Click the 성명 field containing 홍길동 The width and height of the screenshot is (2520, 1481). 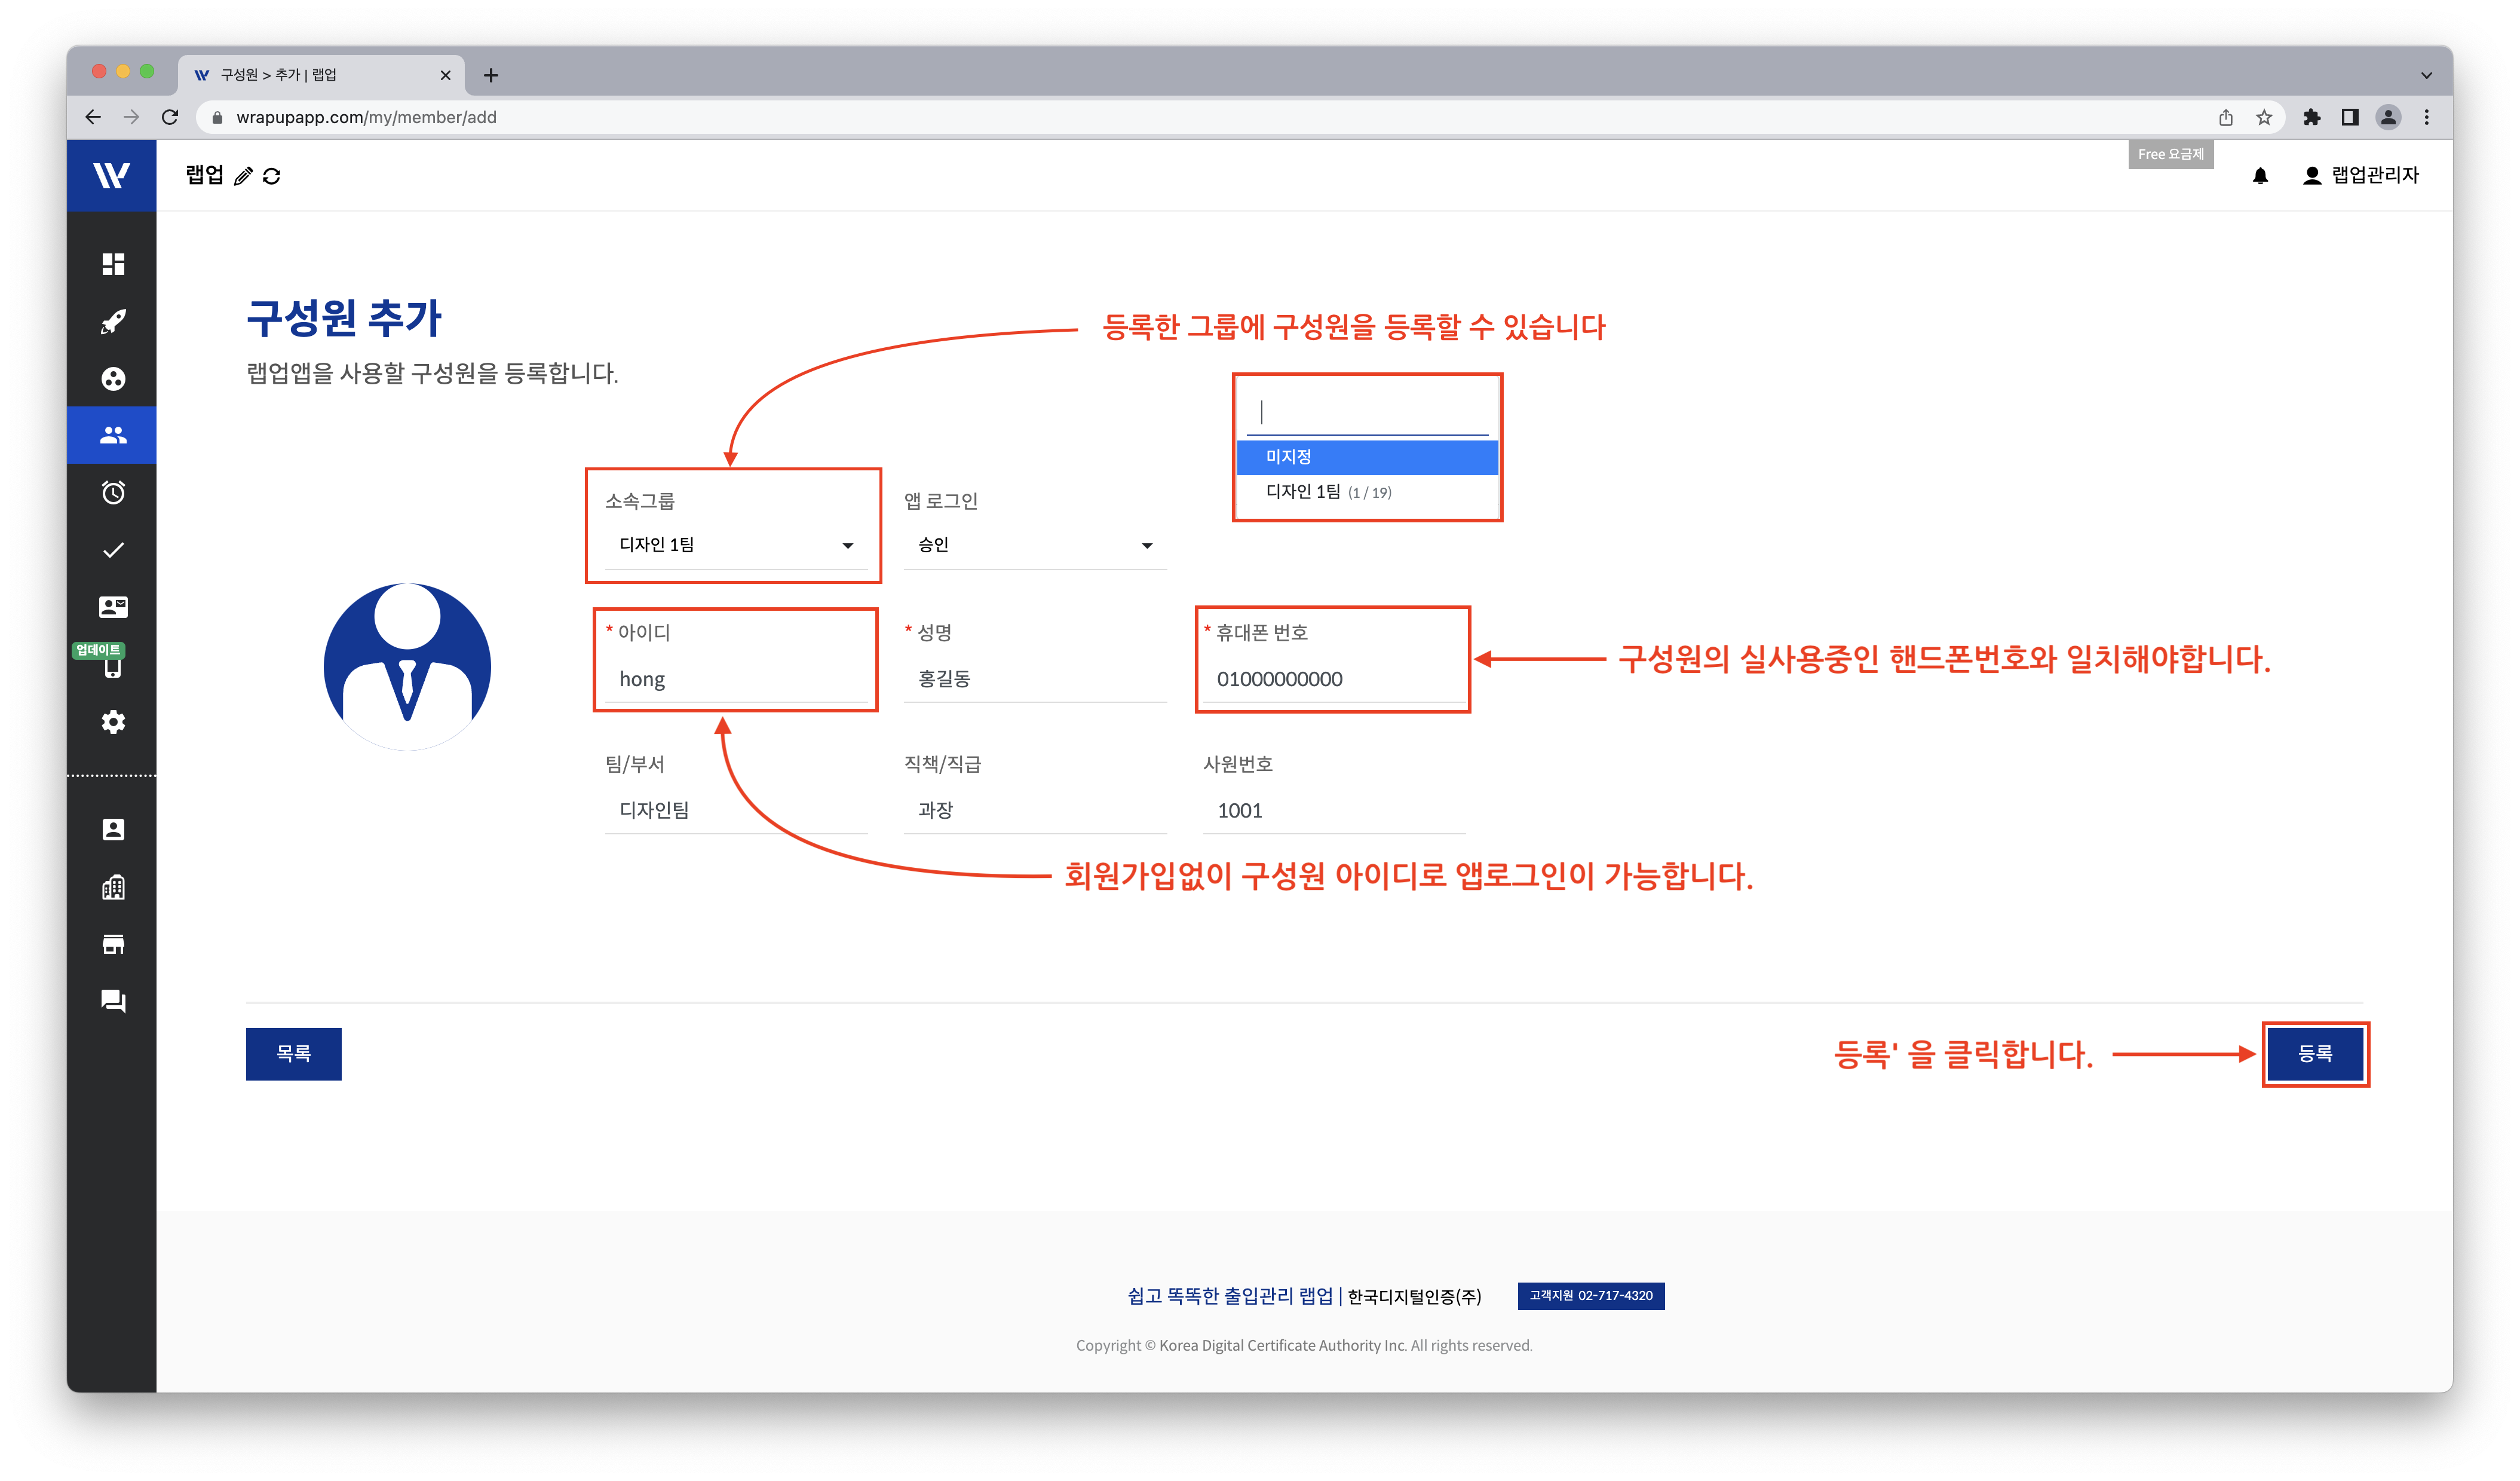click(x=1034, y=678)
